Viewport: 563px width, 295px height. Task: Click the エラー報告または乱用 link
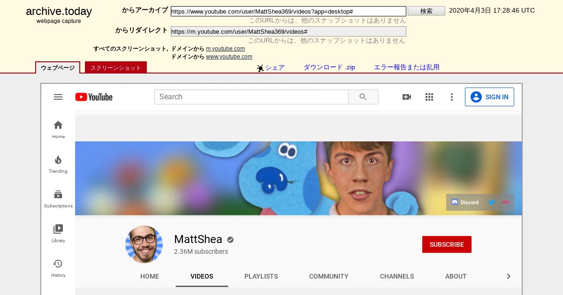click(x=407, y=67)
